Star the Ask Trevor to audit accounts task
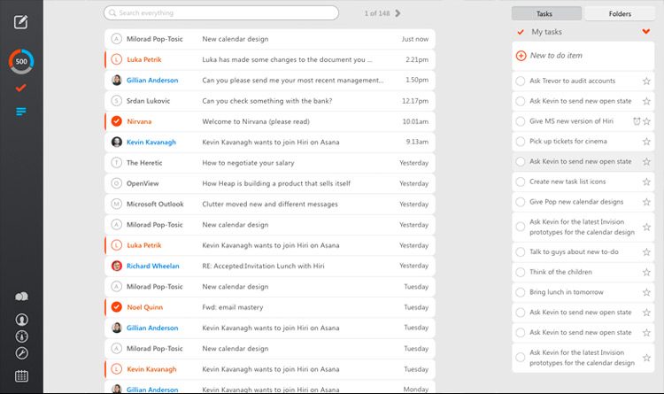Viewport: 664px width, 394px height. coord(646,81)
